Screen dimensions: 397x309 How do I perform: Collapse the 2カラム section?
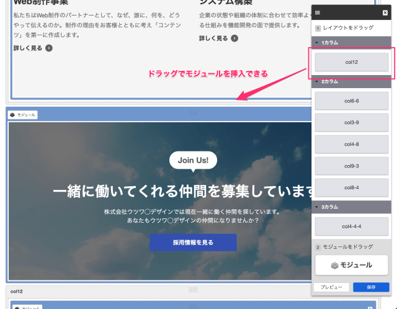tap(318, 82)
